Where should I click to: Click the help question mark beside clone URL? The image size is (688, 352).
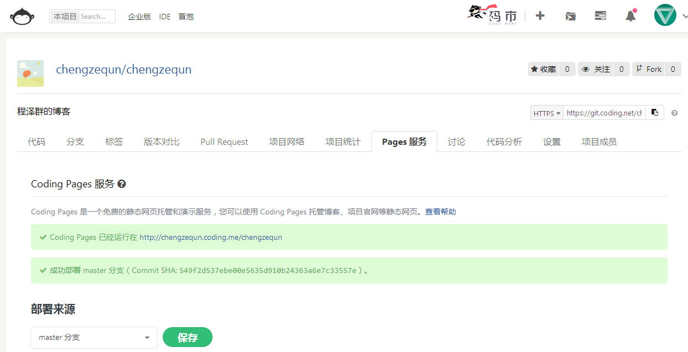[x=674, y=113]
